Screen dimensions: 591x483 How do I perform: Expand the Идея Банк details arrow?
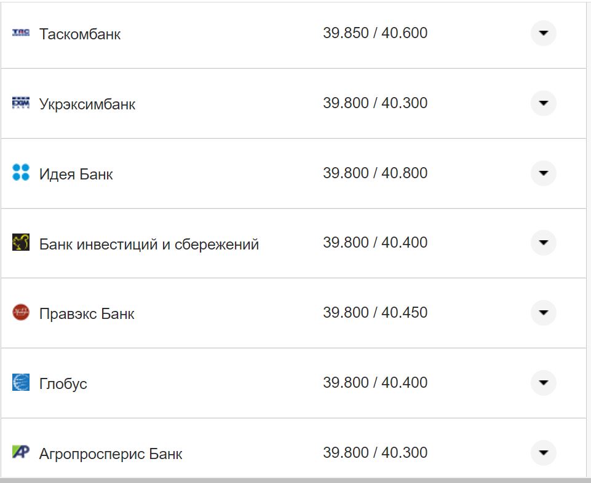click(x=543, y=173)
